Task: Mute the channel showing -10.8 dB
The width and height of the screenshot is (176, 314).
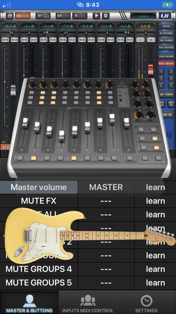Action: point(5,40)
